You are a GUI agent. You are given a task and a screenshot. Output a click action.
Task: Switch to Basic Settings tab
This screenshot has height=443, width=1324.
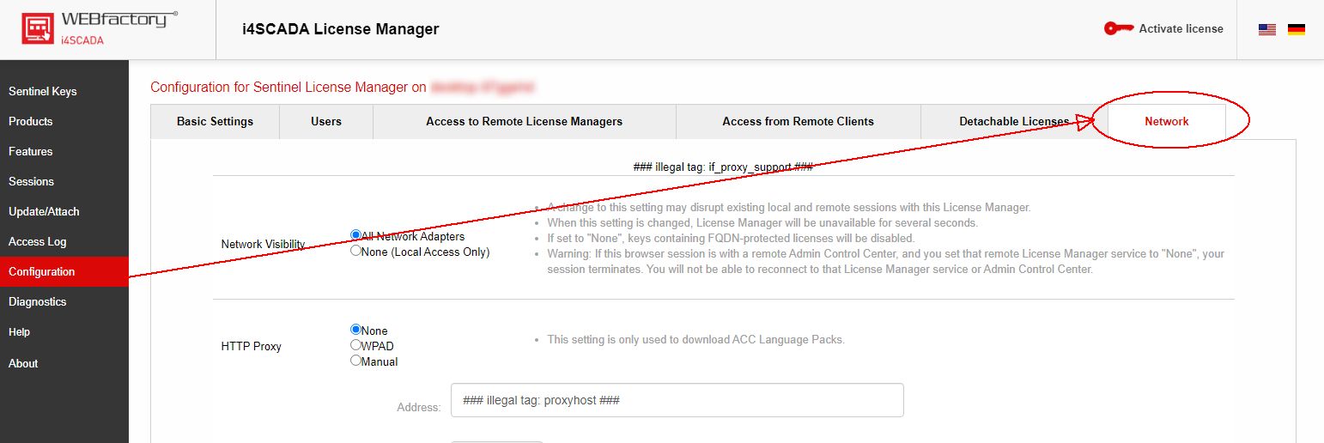coord(215,121)
